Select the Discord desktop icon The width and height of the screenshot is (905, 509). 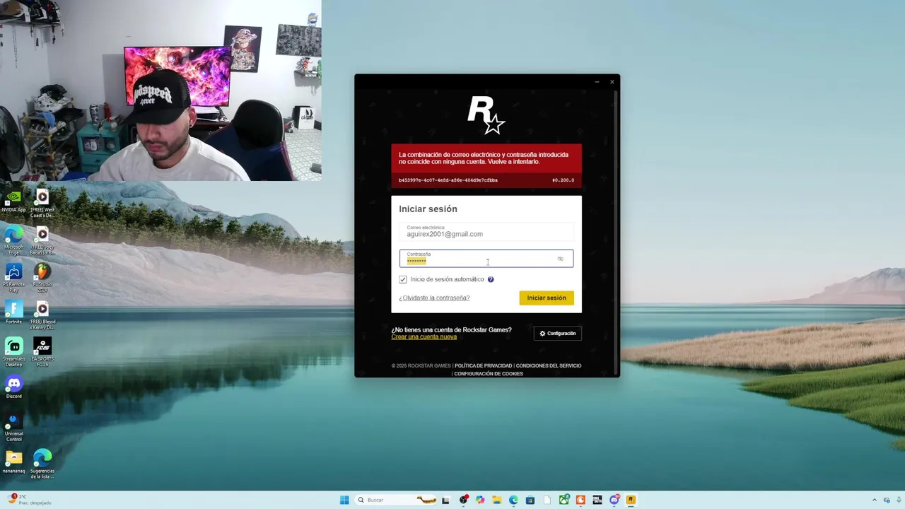click(14, 387)
